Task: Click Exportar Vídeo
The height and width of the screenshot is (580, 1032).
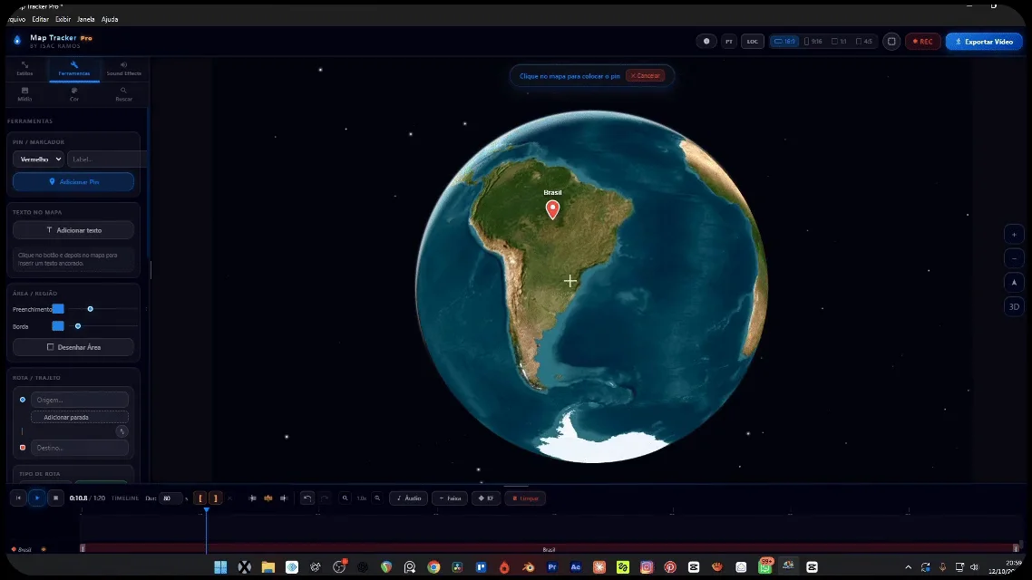Action: point(984,42)
